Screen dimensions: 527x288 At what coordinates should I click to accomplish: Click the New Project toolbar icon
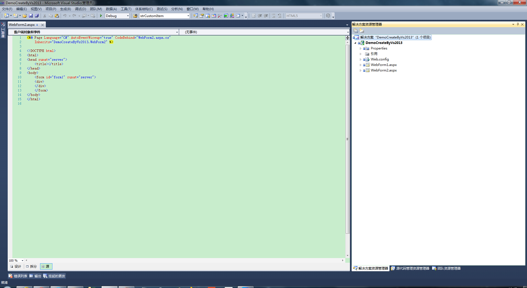click(x=7, y=16)
